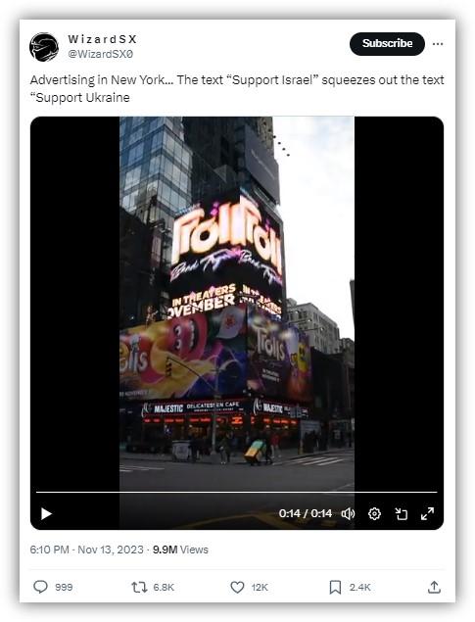Open the WizardSX profile avatar
This screenshot has height=622, width=475.
coord(44,47)
